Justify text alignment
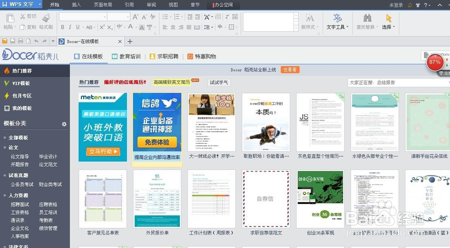The image size is (450, 248). coord(189,27)
